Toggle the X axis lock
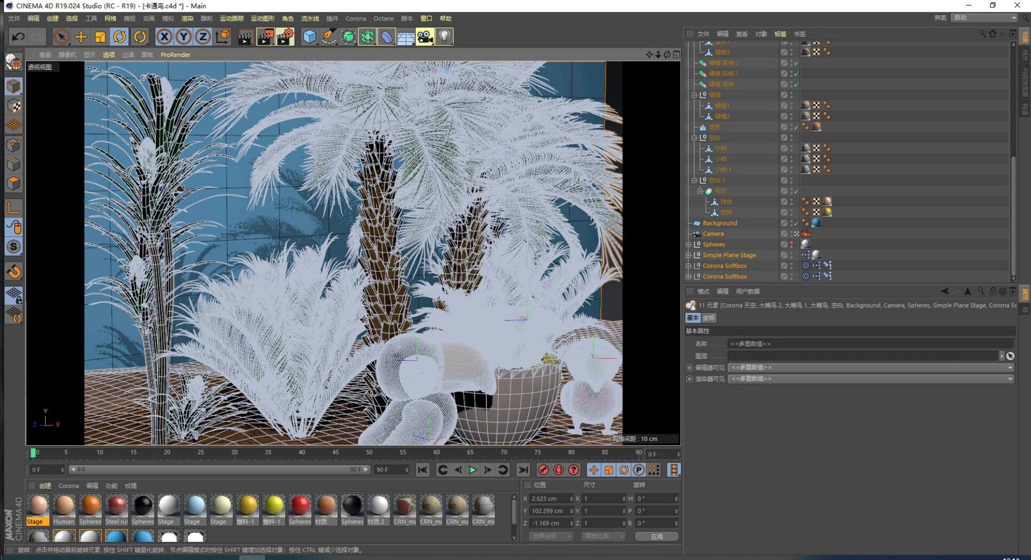Viewport: 1031px width, 560px height. 164,36
